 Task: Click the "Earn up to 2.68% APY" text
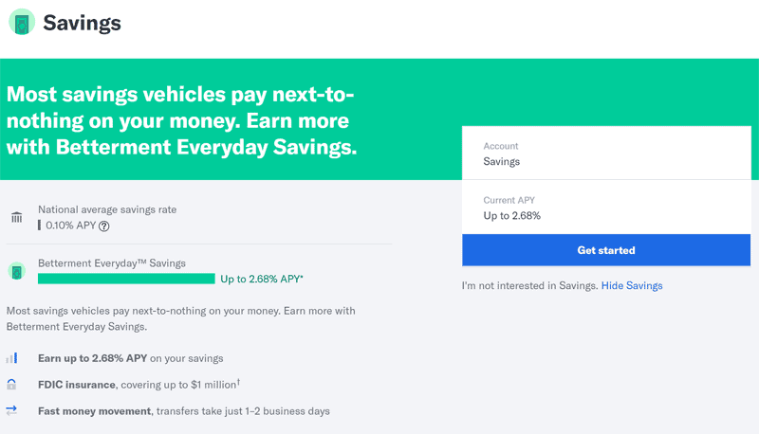click(92, 358)
